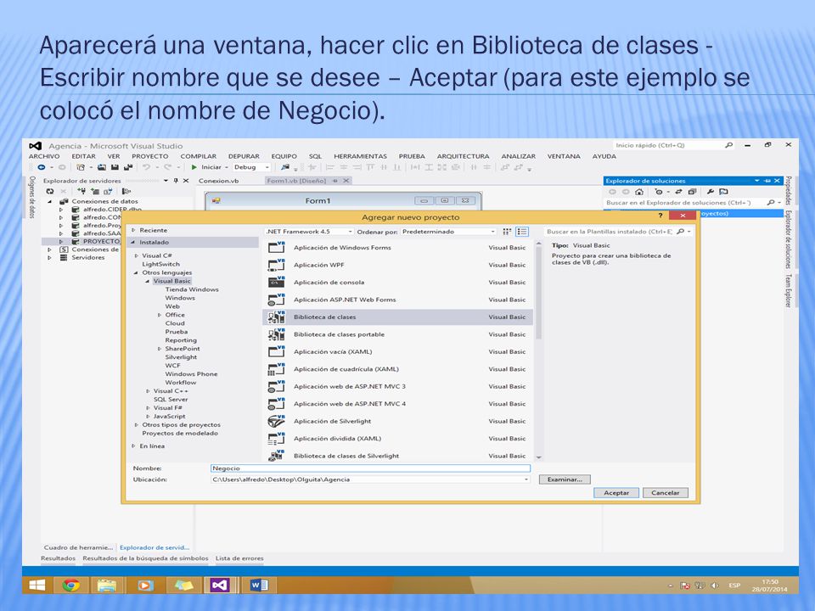Click Collapse All icon in Explorador de soluciones
This screenshot has width=815, height=611.
tap(692, 192)
